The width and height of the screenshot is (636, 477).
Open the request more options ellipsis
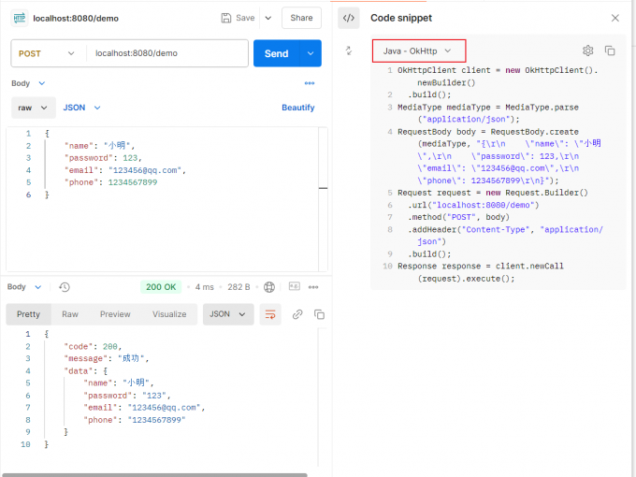pos(310,83)
